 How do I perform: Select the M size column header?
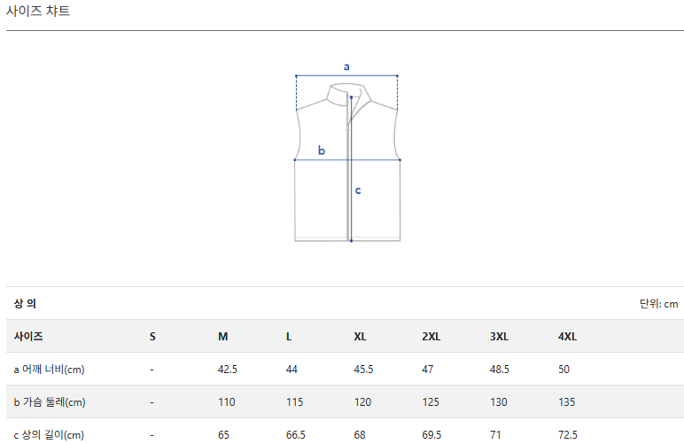223,337
